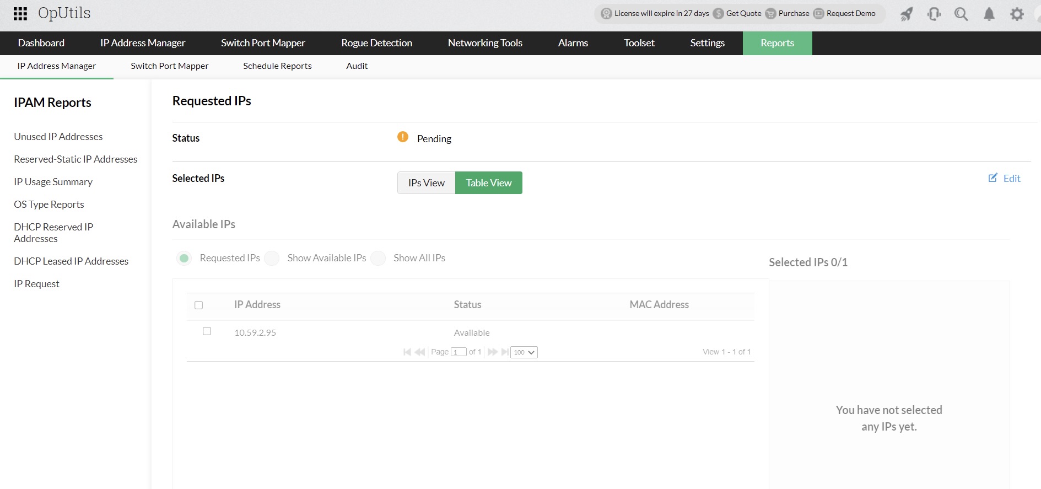Click the pencil Edit icon
The height and width of the screenshot is (489, 1041).
point(993,178)
